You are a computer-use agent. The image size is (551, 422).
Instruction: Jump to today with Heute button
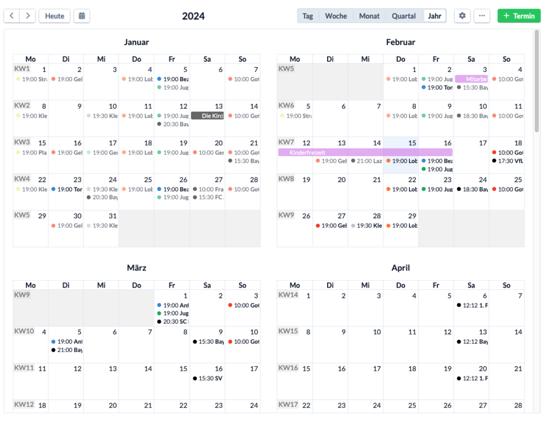tap(54, 16)
